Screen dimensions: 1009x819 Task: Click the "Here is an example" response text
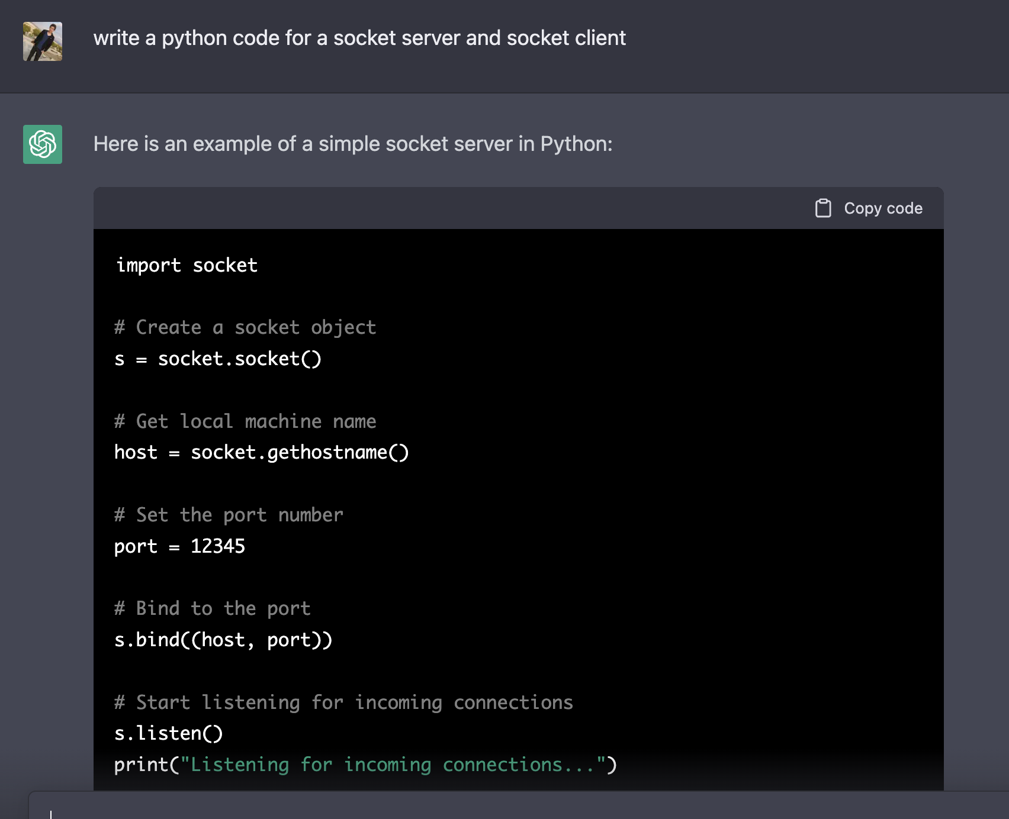(352, 144)
